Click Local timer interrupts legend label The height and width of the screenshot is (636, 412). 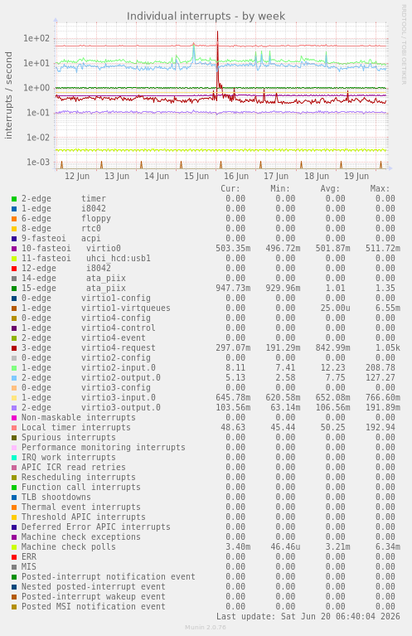pyautogui.click(x=76, y=428)
